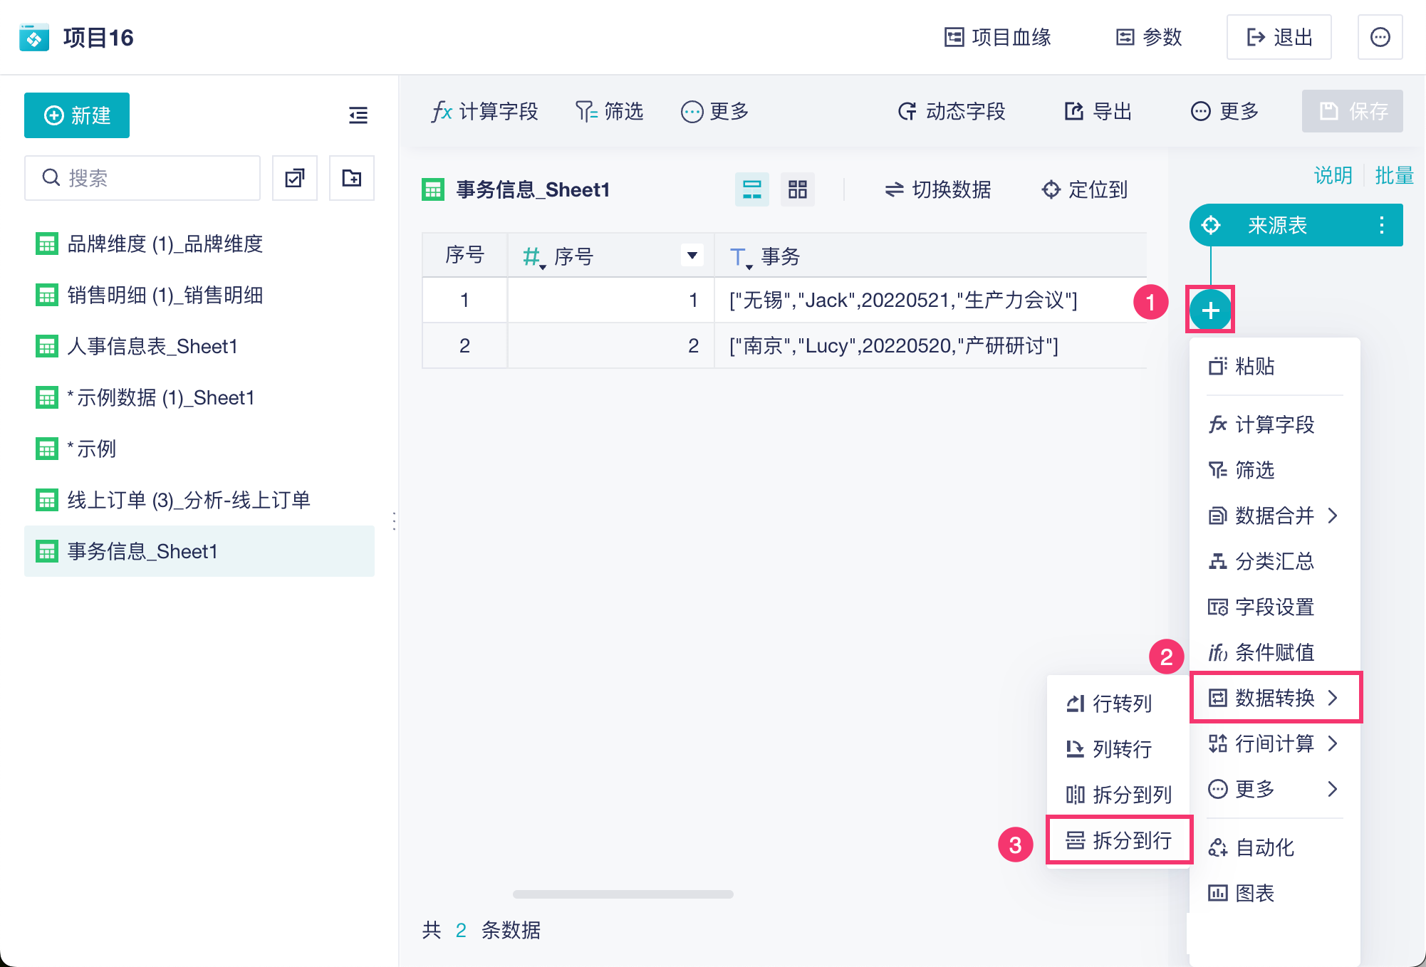Screen dimensions: 1426x967
Task: Click the 定位到 locate button
Action: [1085, 189]
